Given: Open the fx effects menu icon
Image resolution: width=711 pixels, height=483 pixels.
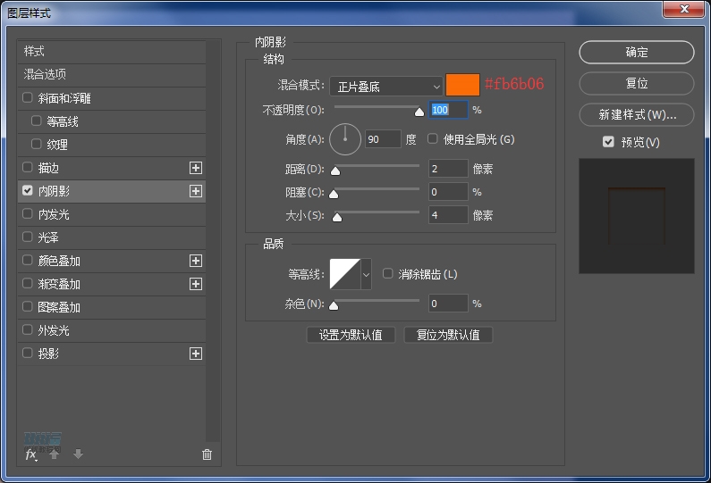Looking at the screenshot, I should click(30, 454).
